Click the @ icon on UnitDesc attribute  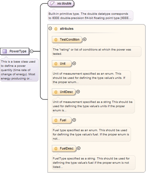pos(56,92)
